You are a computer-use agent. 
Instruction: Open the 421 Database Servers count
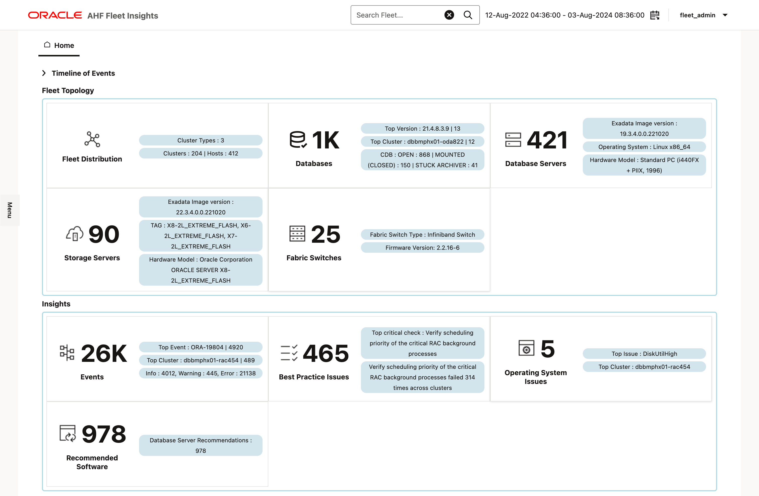[547, 140]
